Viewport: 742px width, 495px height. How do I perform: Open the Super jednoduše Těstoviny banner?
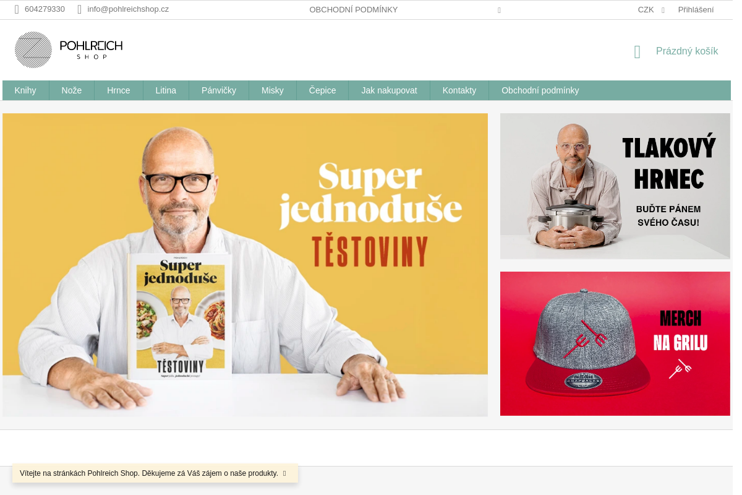245,265
